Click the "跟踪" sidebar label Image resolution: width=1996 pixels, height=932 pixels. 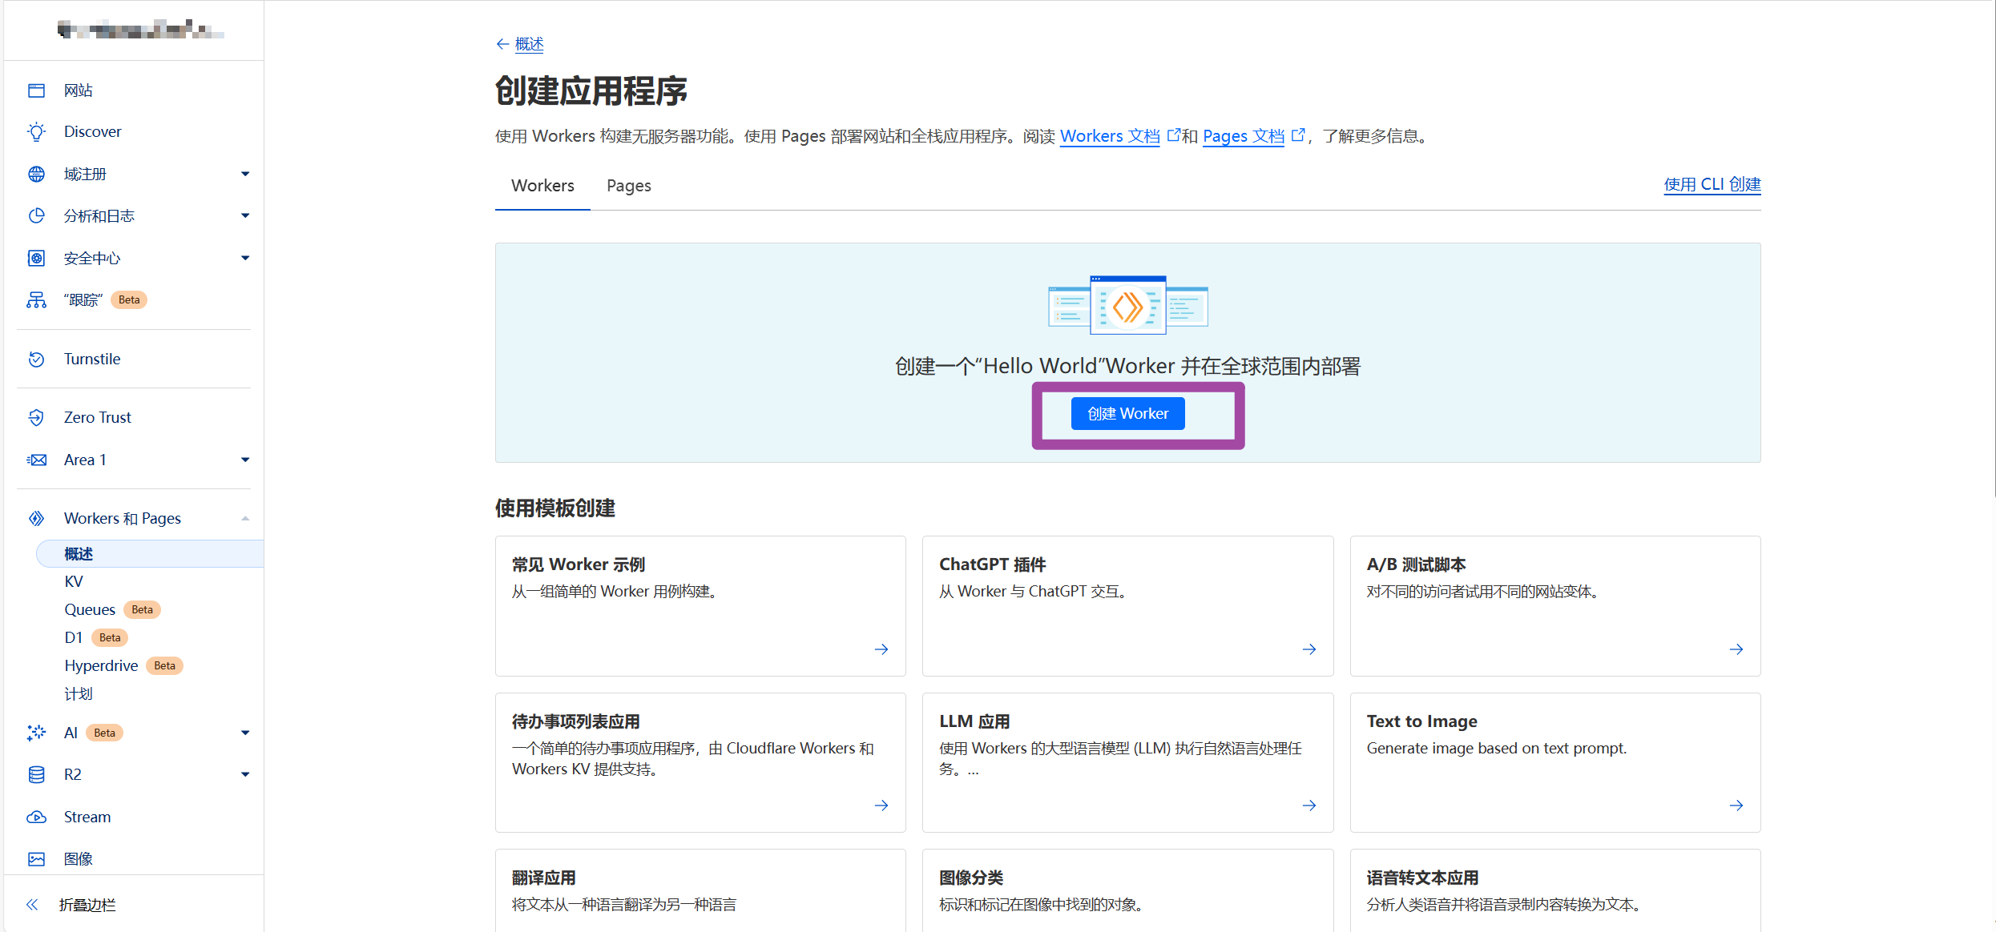[83, 300]
